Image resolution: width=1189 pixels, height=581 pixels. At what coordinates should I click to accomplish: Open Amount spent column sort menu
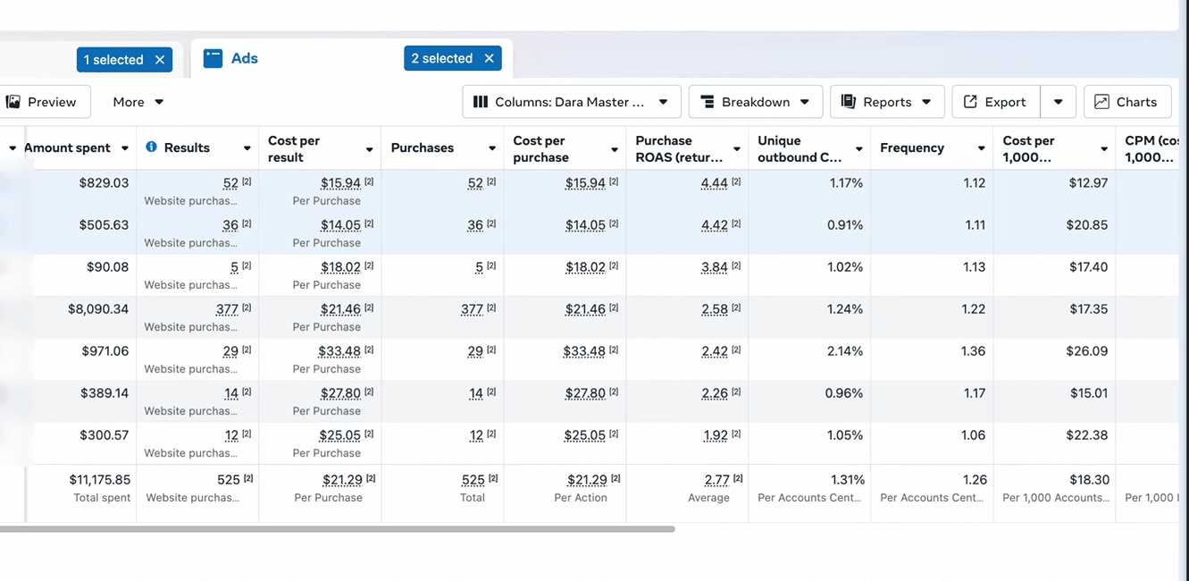pos(125,148)
